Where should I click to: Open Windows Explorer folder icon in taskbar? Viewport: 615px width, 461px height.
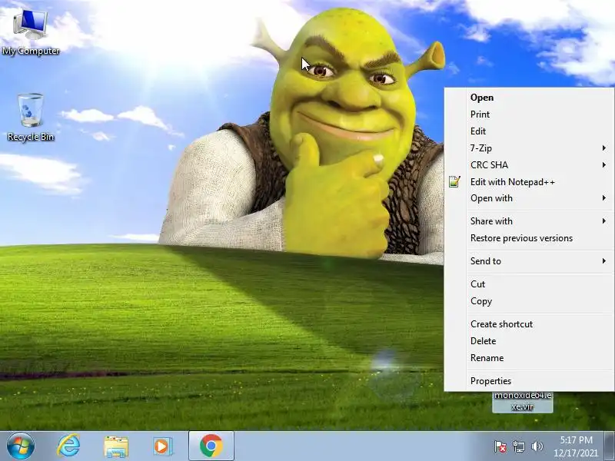coord(116,446)
